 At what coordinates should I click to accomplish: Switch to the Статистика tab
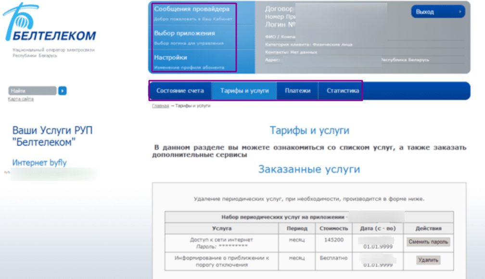click(343, 91)
